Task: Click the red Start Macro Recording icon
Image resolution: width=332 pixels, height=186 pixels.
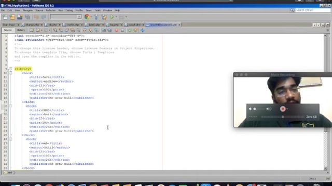Action: coord(117,30)
